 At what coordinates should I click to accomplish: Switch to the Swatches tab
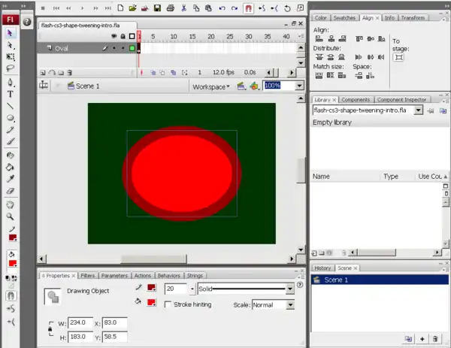pyautogui.click(x=344, y=17)
